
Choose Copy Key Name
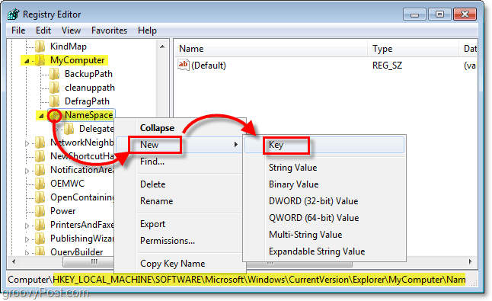(x=181, y=264)
